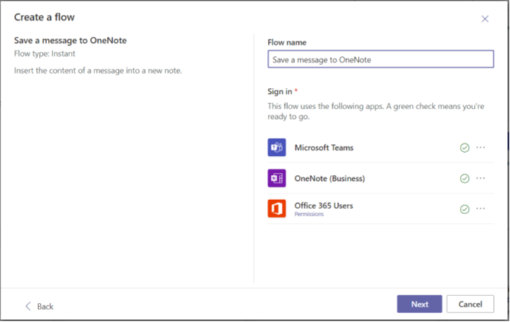Go Back to the previous step
Viewport: 510px width, 322px height.
coord(39,306)
